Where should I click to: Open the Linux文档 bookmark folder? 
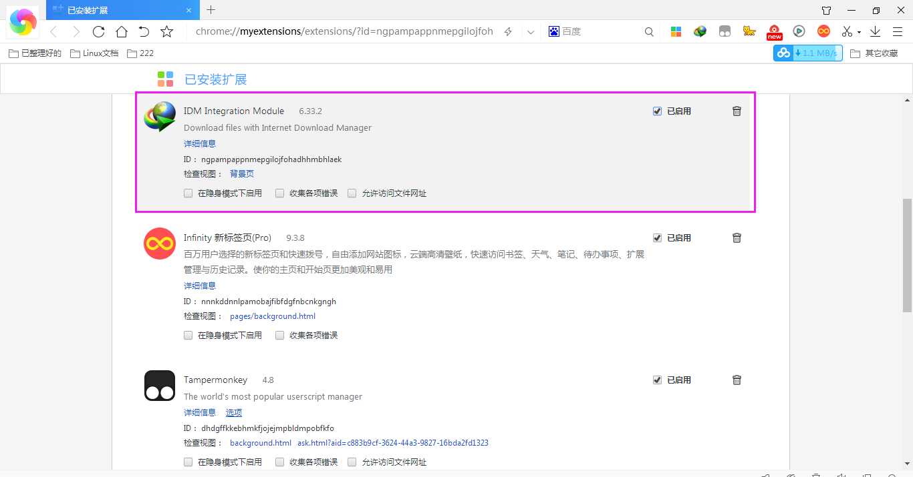point(94,53)
